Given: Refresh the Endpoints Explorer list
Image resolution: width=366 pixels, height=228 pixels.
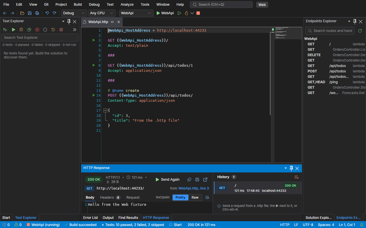Looking at the screenshot, I should point(360,31).
